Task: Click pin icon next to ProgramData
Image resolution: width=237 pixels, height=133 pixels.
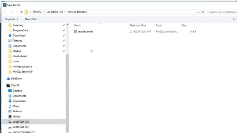Action: click(64, 30)
